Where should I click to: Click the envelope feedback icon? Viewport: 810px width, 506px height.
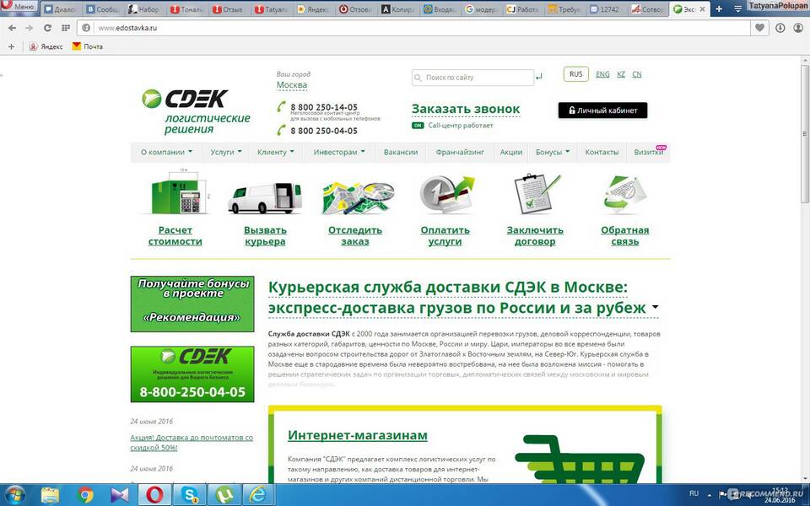tap(624, 195)
